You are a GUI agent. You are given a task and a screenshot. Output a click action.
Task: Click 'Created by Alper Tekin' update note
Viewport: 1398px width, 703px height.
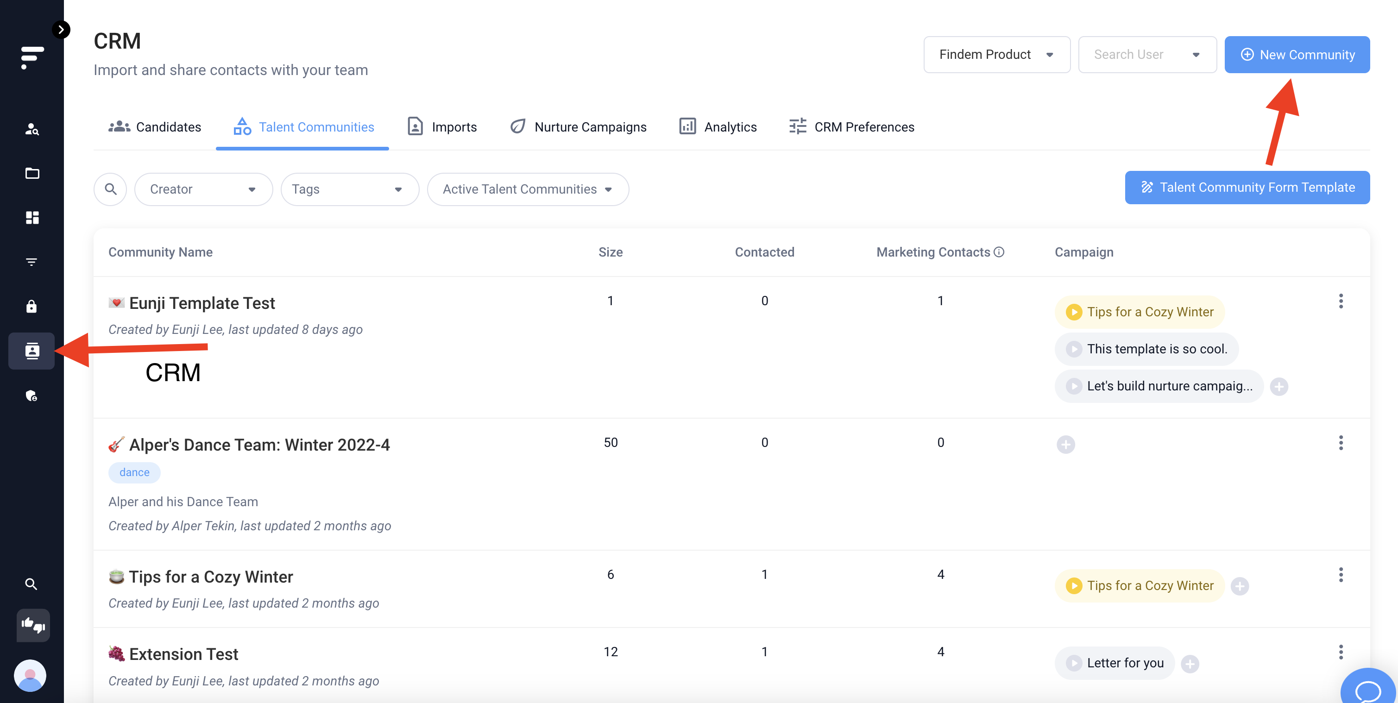coord(250,526)
